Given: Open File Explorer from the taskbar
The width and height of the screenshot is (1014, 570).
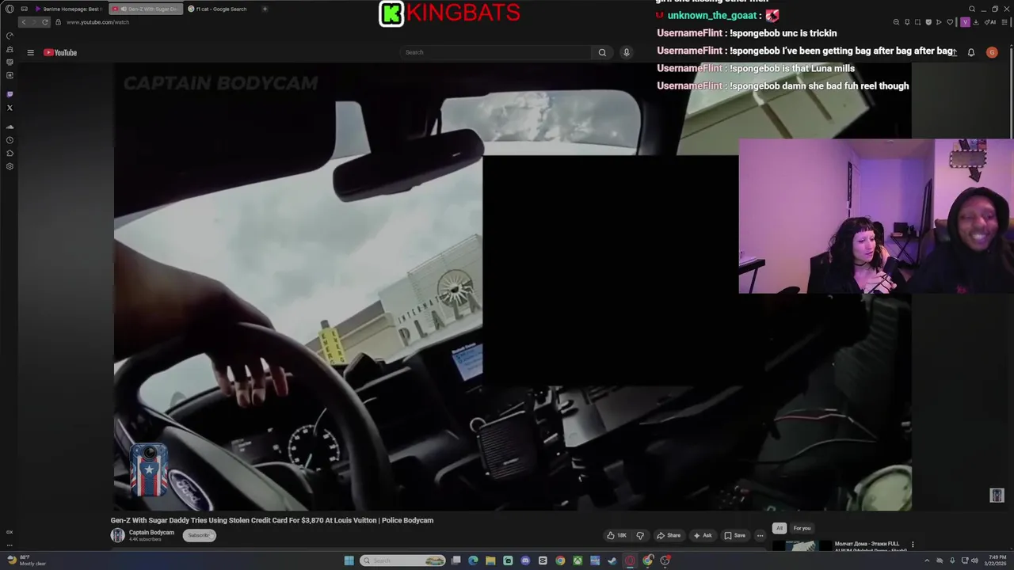Looking at the screenshot, I should click(x=490, y=560).
